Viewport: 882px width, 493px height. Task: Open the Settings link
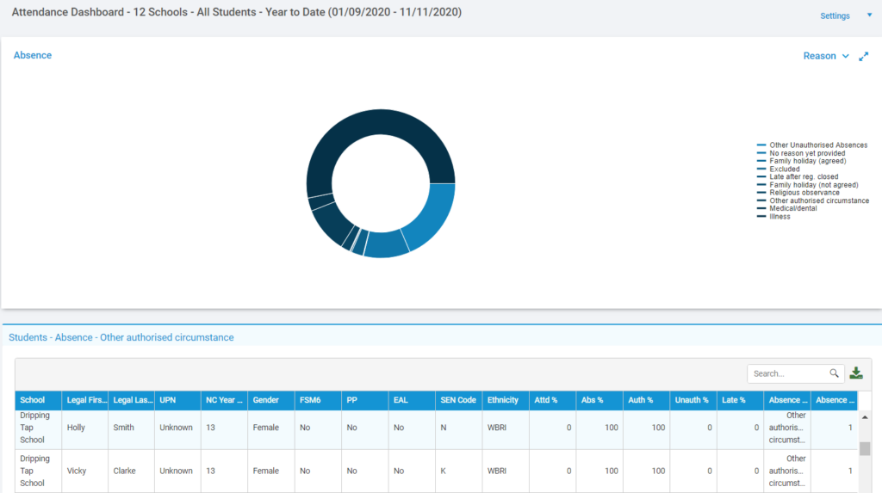pyautogui.click(x=835, y=15)
